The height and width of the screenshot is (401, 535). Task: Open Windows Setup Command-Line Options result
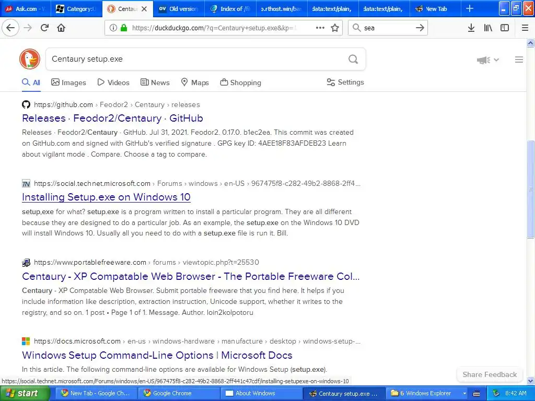157,355
